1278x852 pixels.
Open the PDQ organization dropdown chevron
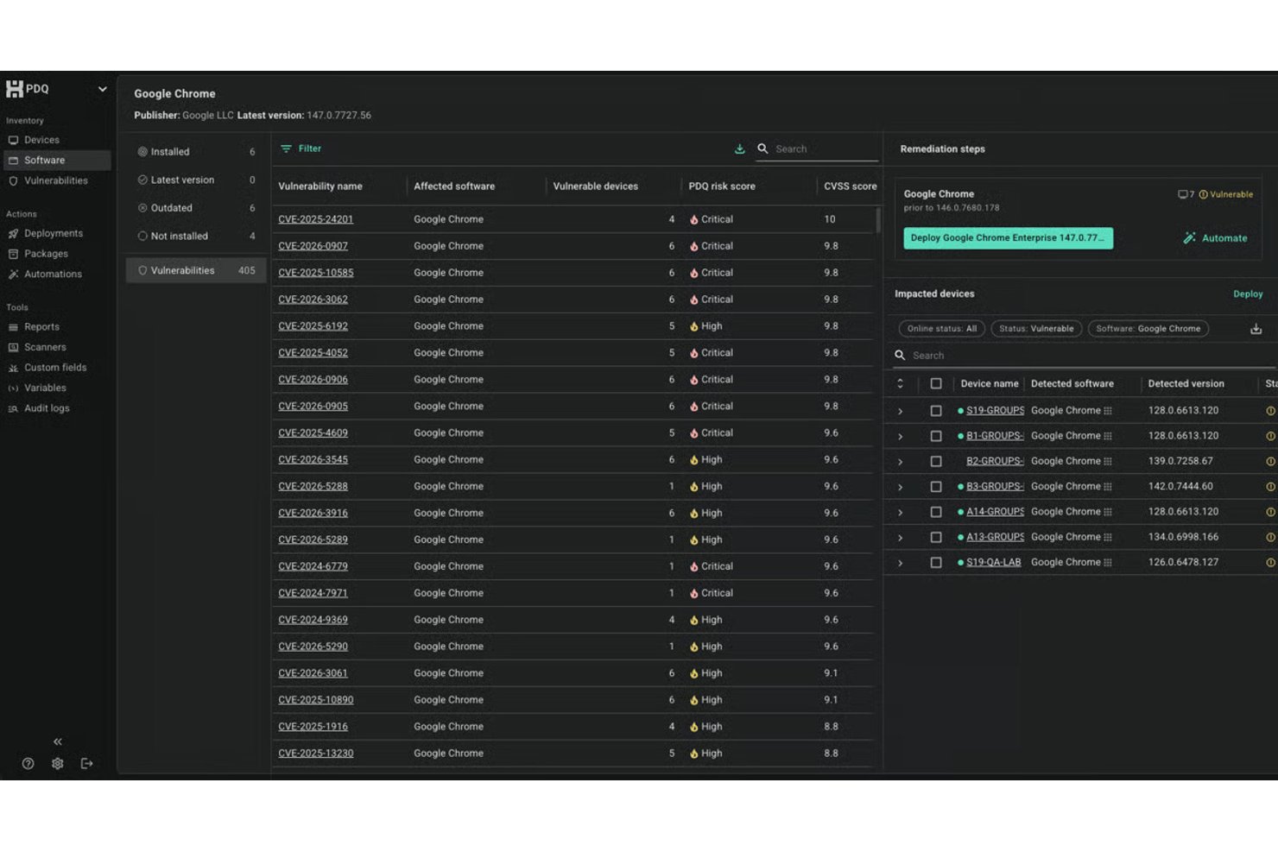pyautogui.click(x=102, y=89)
